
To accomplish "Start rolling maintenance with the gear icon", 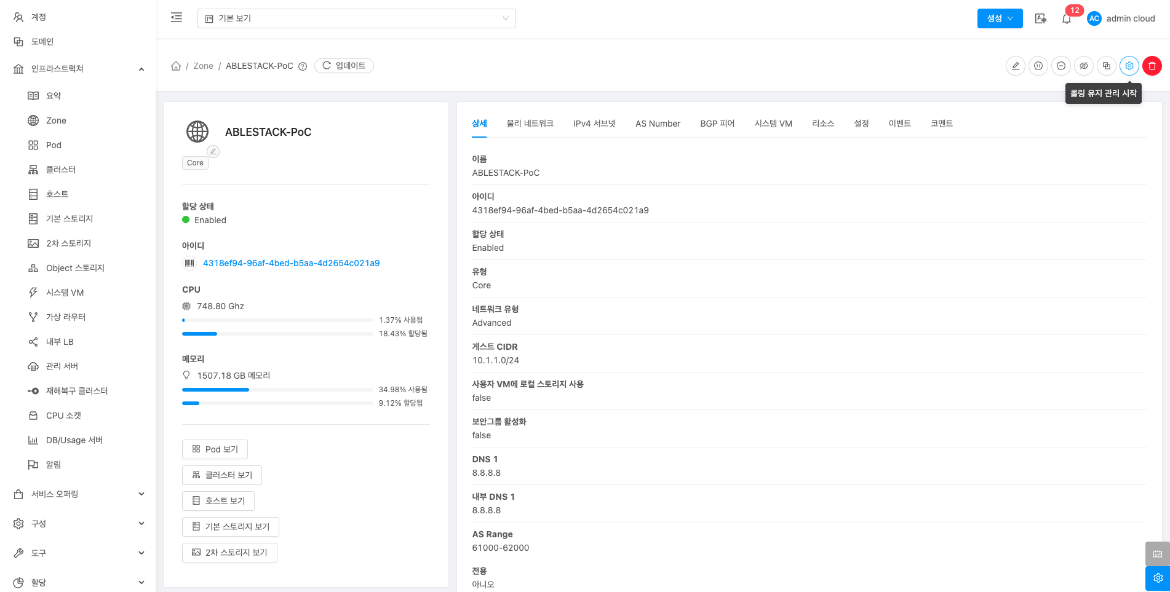I will [1129, 66].
